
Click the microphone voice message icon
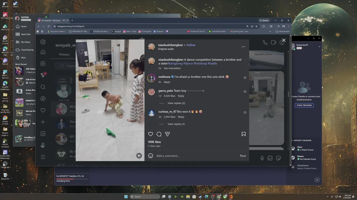(x=262, y=158)
